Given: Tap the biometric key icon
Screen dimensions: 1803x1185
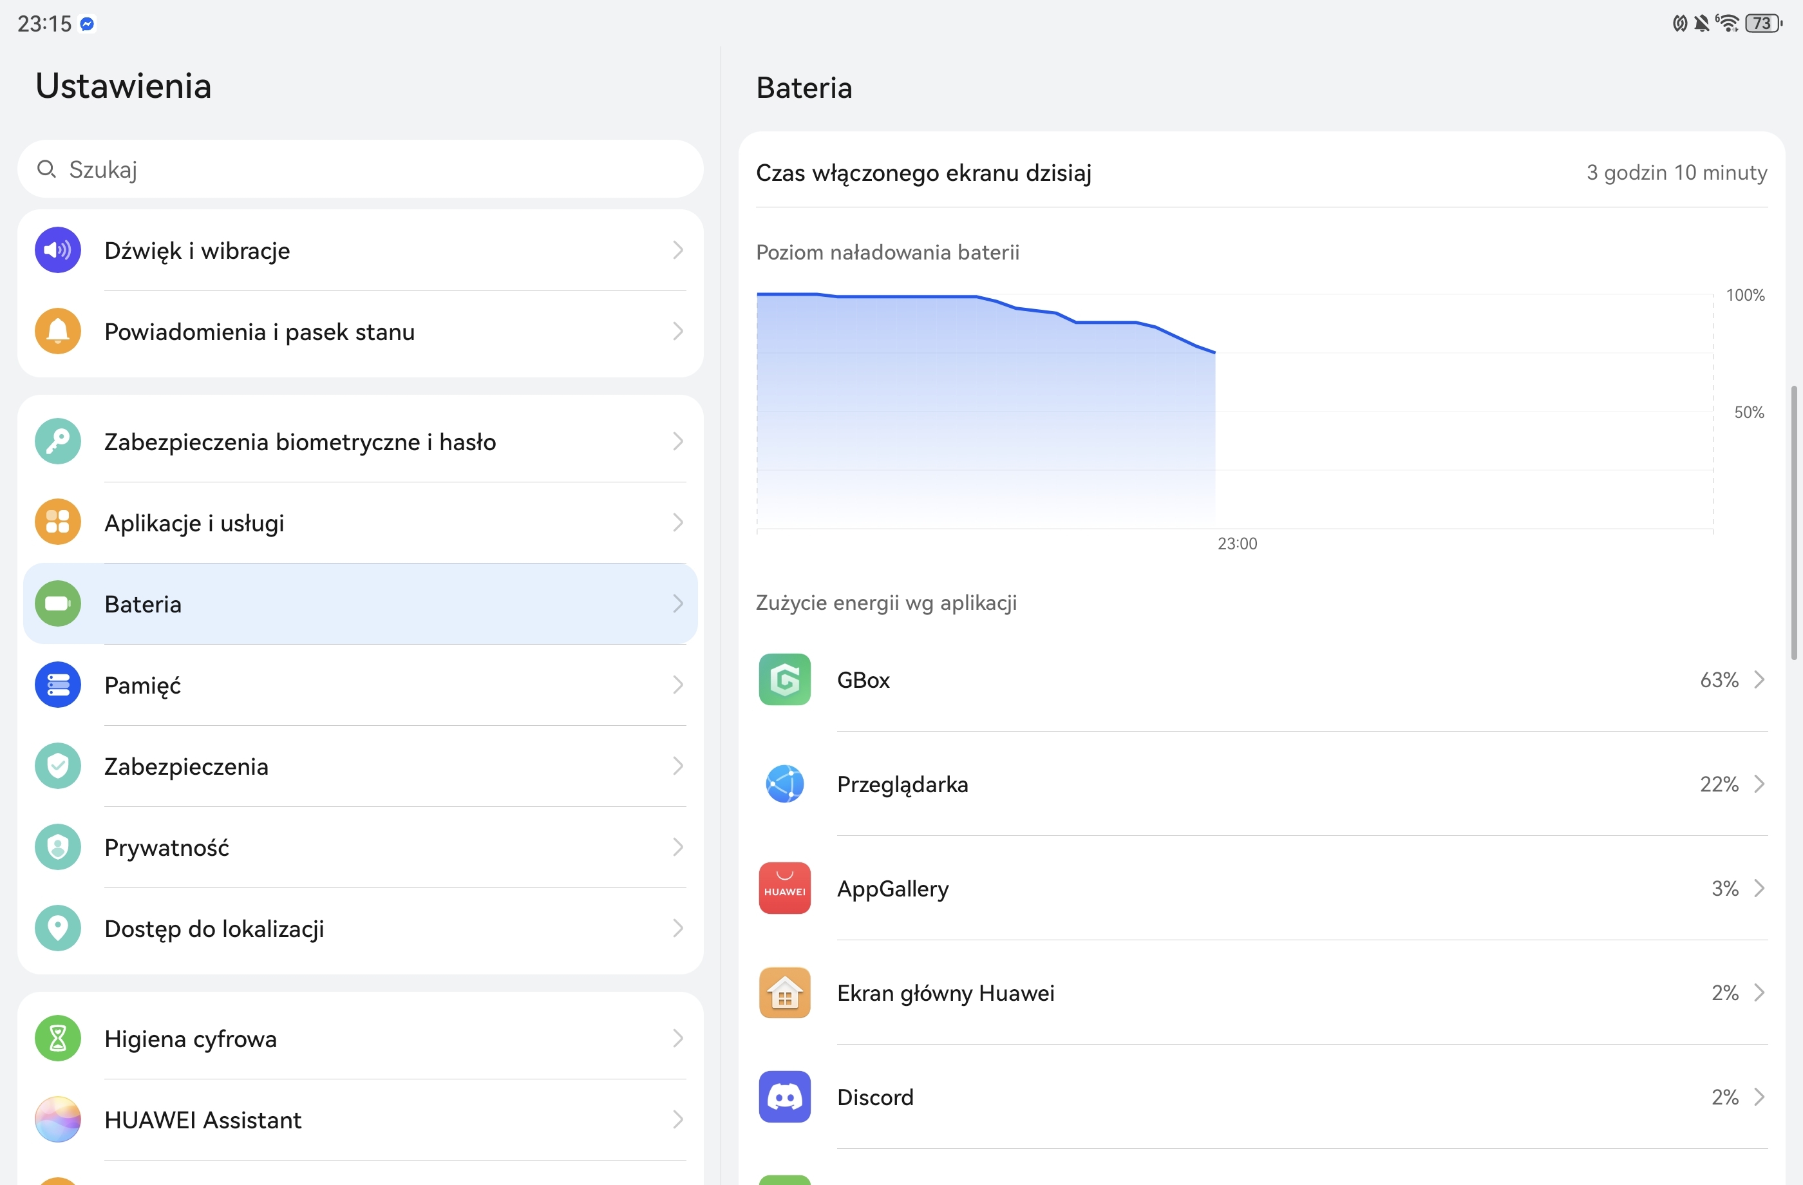Looking at the screenshot, I should [57, 441].
